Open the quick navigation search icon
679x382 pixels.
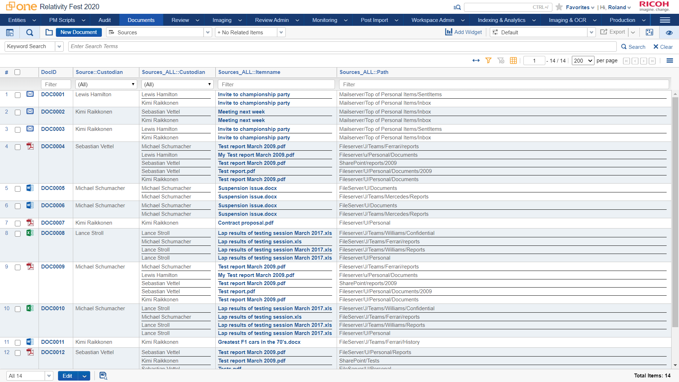457,7
